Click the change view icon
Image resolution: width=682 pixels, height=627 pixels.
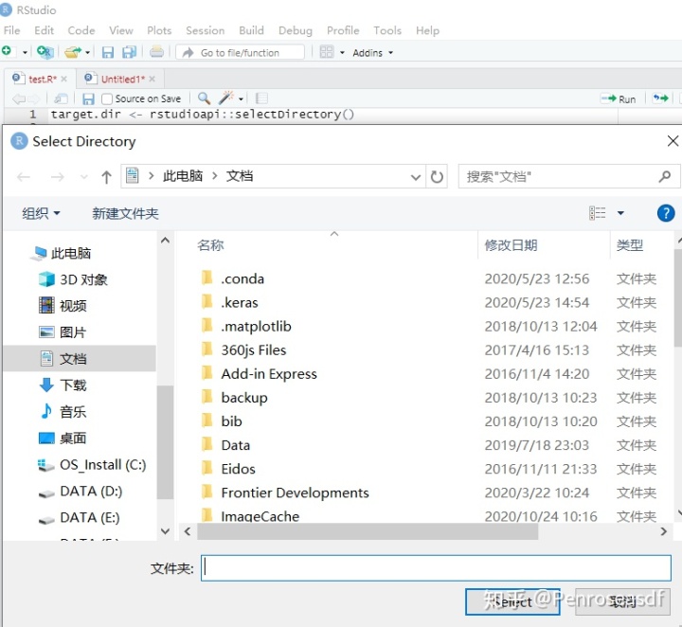point(597,213)
